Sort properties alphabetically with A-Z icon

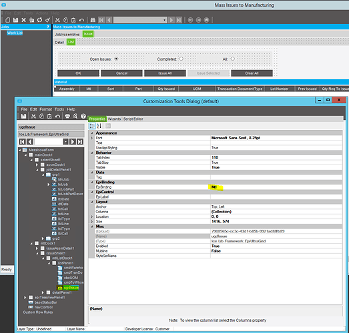point(99,126)
